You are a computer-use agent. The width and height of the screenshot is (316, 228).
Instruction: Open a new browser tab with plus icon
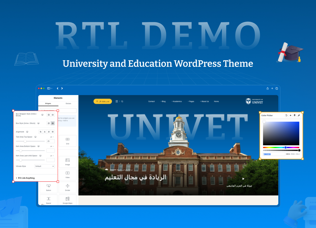[x=272, y=88]
